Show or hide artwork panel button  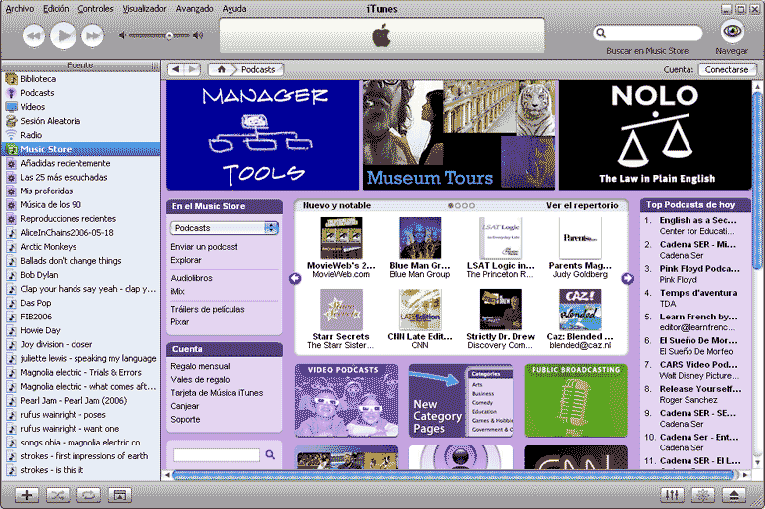[119, 495]
